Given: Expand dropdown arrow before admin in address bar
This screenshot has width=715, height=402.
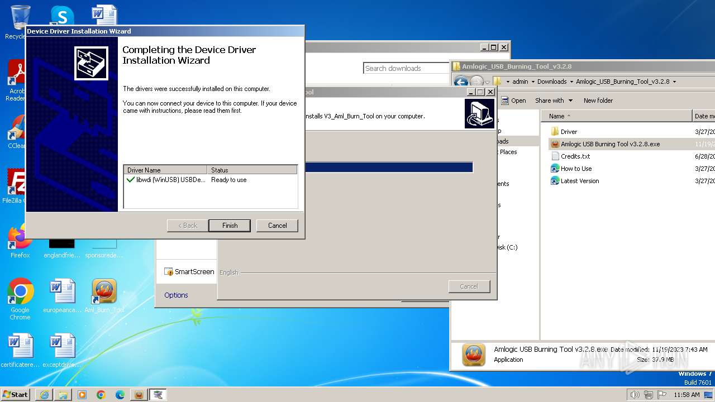Looking at the screenshot, I should (x=508, y=82).
